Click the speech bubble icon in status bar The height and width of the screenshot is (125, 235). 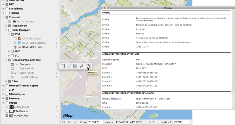(x=75, y=122)
